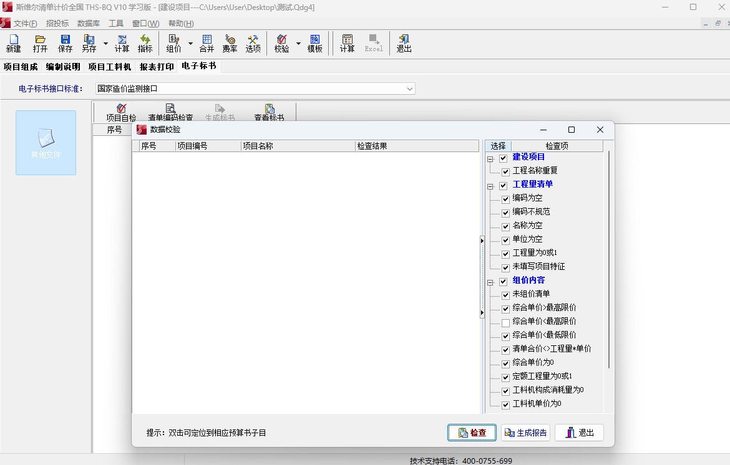730x465 pixels.
Task: Toggle the 工程量清单 group checkbox
Action: tap(504, 186)
